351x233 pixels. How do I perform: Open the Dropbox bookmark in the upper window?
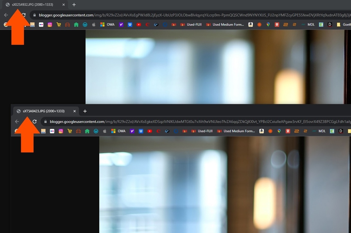[130, 25]
